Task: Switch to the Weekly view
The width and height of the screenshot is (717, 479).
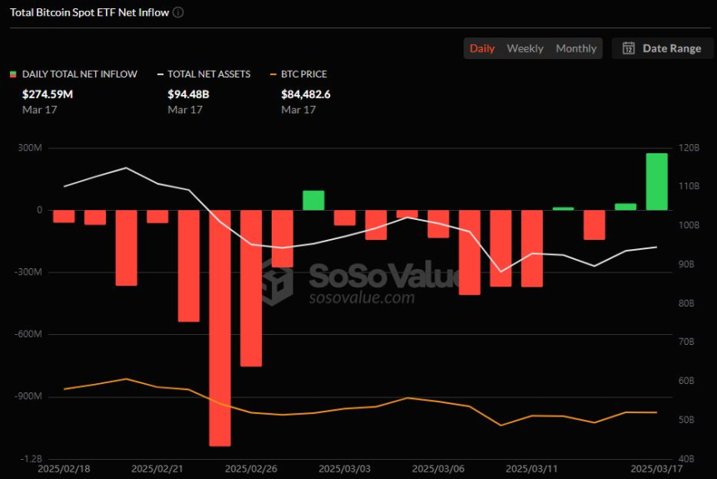Action: click(x=525, y=48)
